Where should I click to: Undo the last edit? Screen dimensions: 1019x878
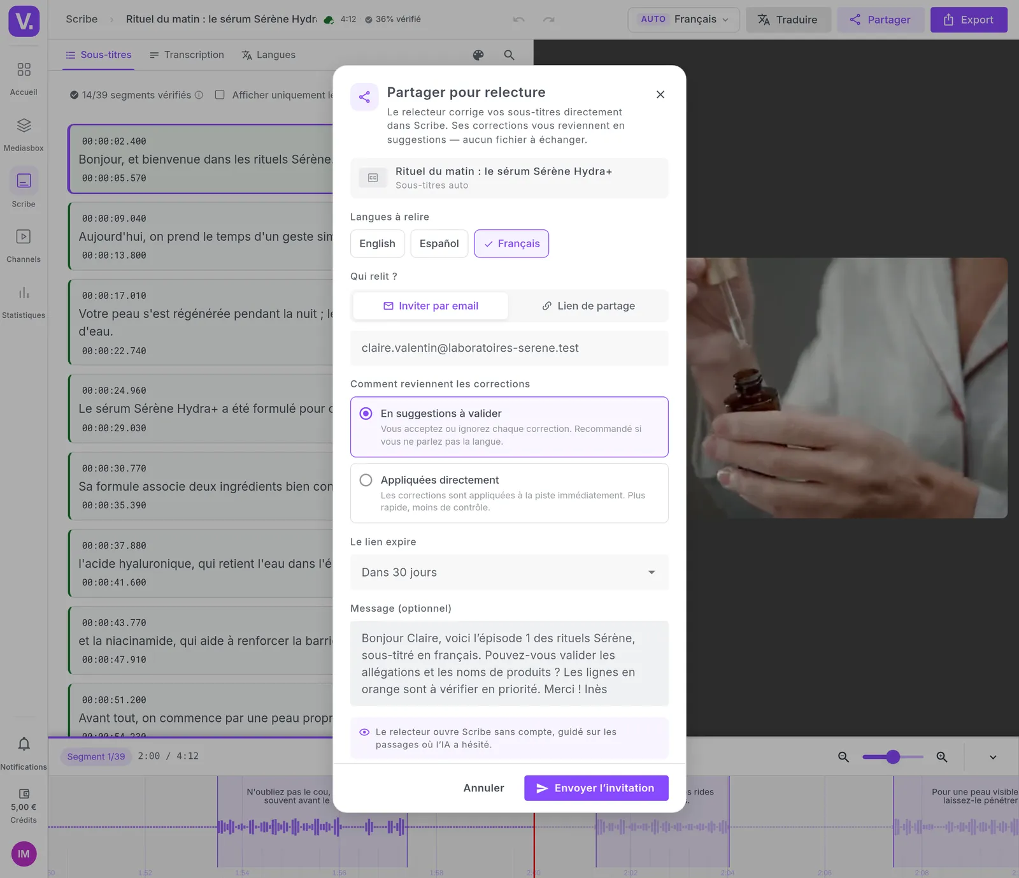[x=519, y=19]
